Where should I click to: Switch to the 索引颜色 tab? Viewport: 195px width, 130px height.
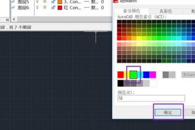128,11
